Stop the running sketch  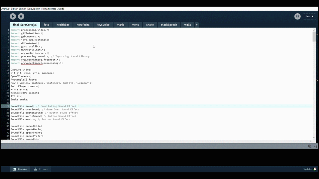[x=21, y=16]
